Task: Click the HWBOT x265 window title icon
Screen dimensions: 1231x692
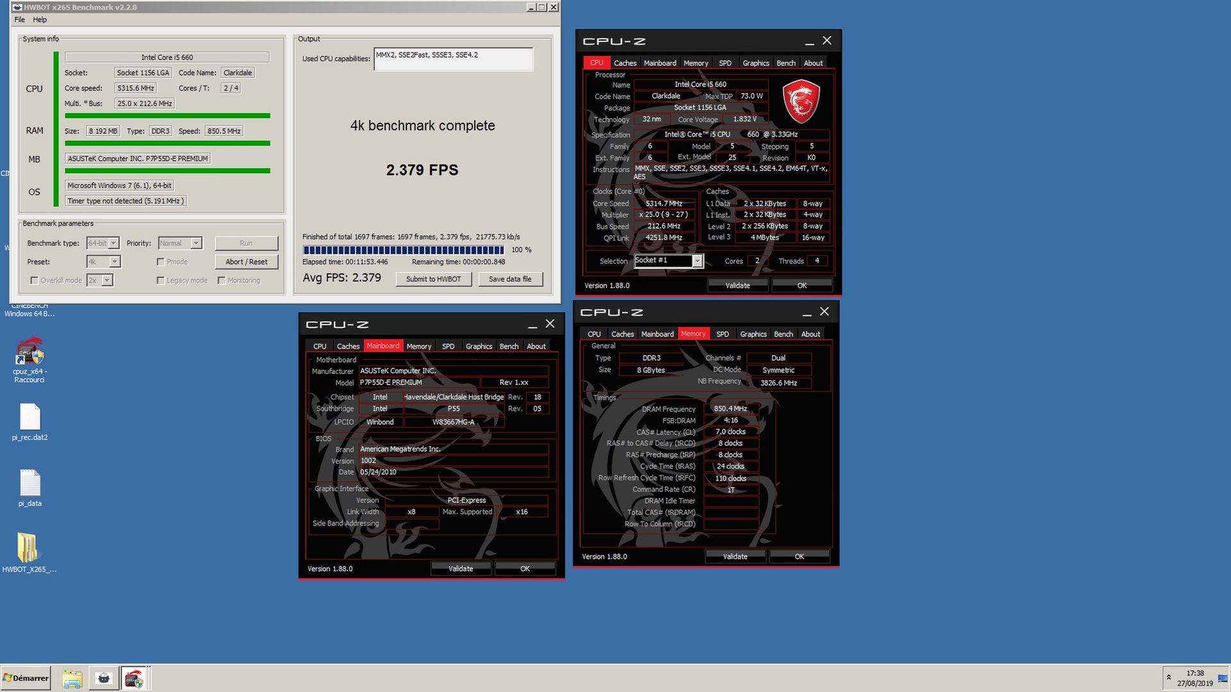Action: coord(17,7)
